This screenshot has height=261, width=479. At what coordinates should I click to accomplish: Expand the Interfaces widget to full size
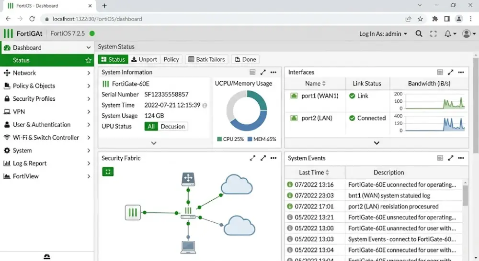point(450,72)
